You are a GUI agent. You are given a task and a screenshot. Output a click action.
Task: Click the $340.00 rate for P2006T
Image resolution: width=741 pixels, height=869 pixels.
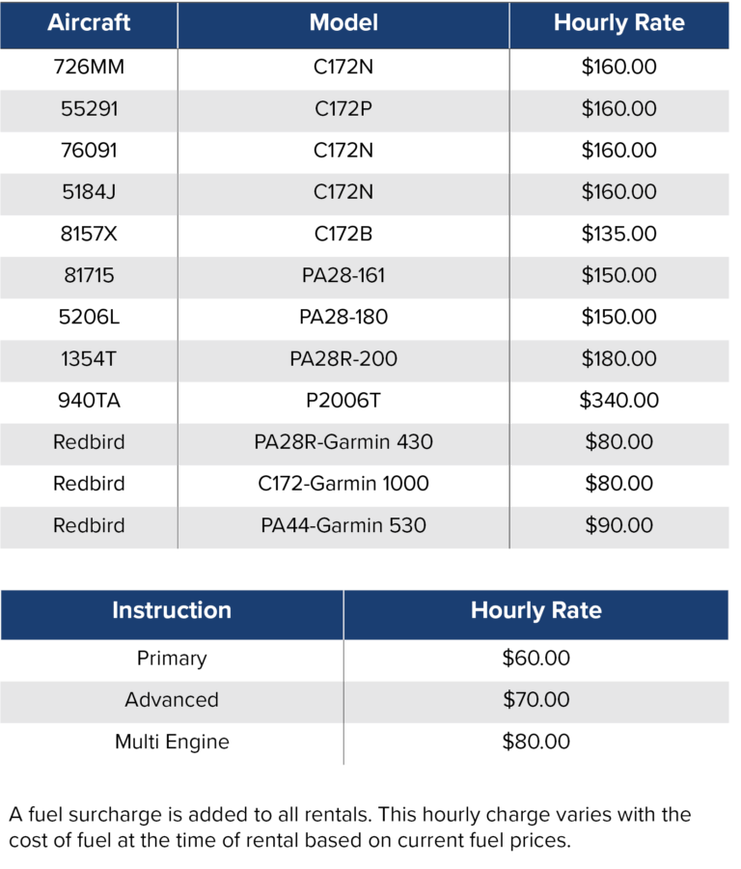click(618, 401)
